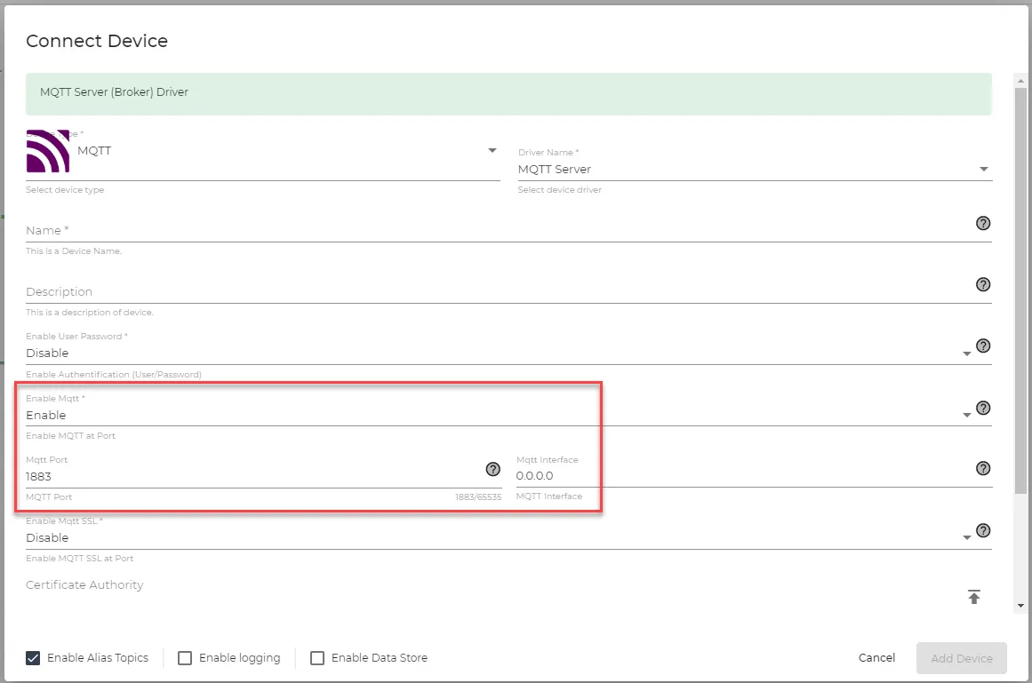1032x683 pixels.
Task: Click the 'Enable MQTT at Port' hint text
Action: click(x=70, y=436)
